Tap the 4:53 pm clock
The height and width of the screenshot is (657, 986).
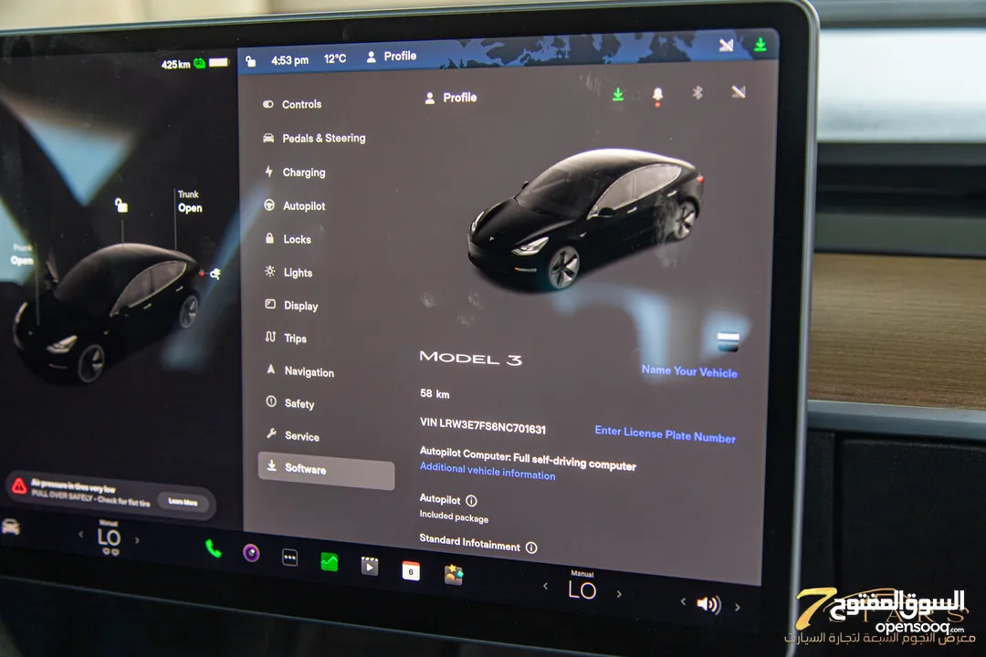pyautogui.click(x=290, y=60)
